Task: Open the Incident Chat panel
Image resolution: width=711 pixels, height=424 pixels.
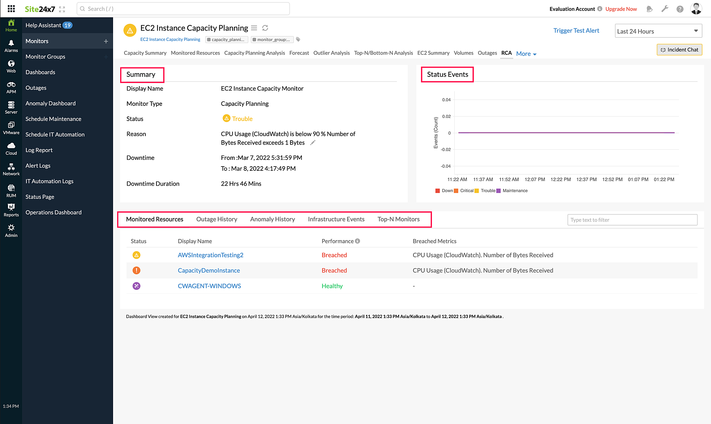Action: 679,49
